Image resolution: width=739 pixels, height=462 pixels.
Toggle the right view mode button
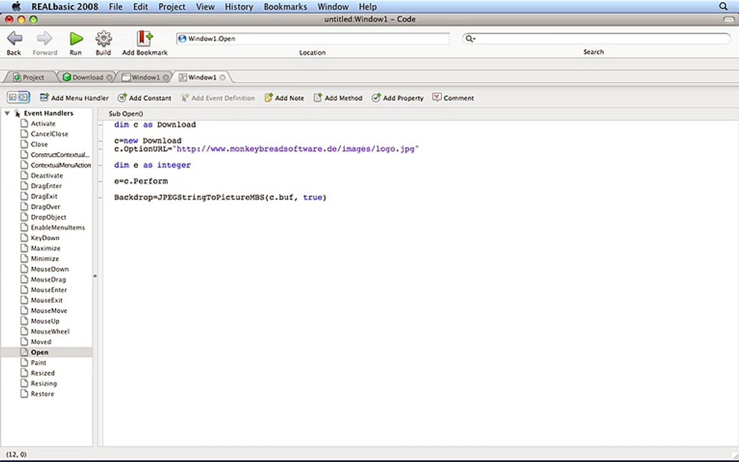(24, 98)
